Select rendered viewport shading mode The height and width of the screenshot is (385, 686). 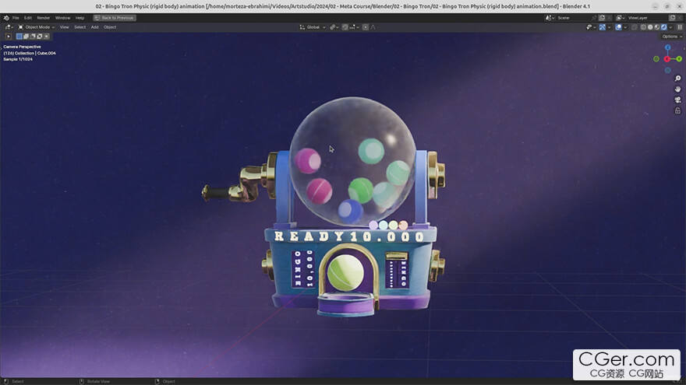pos(663,26)
